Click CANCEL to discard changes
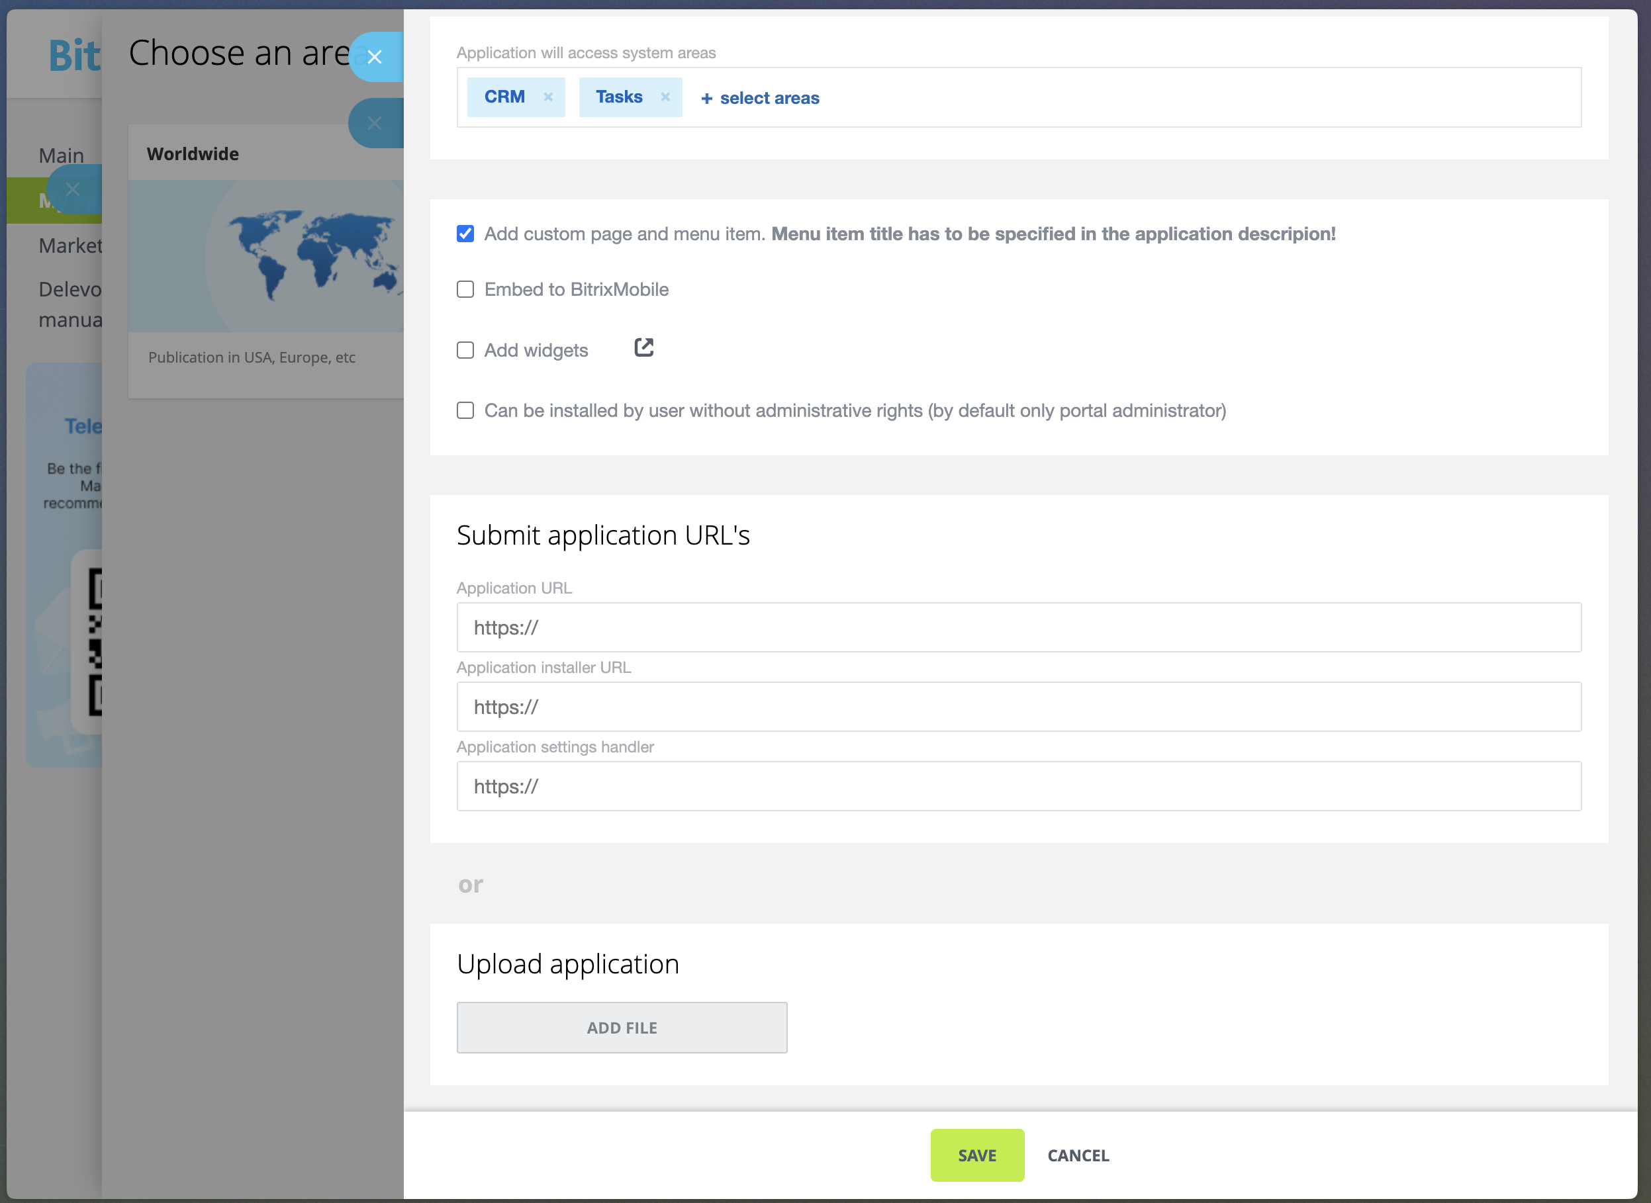Screen dimensions: 1651x1203 1078,1155
